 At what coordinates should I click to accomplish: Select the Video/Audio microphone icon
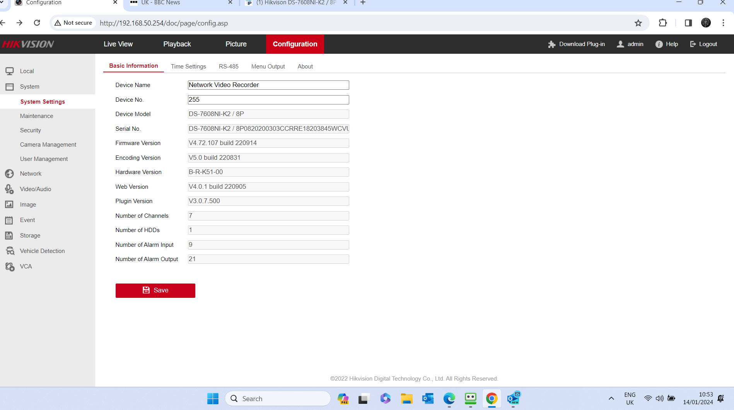click(10, 189)
